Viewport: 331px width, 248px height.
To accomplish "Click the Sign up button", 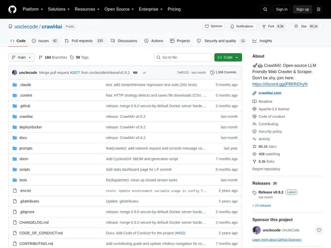I will 302,9.
